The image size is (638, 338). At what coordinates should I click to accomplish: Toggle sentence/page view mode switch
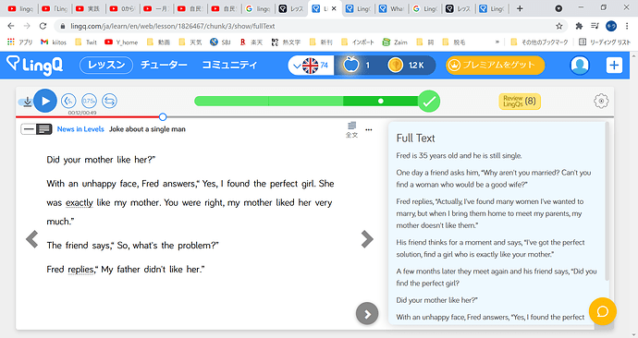[x=37, y=129]
